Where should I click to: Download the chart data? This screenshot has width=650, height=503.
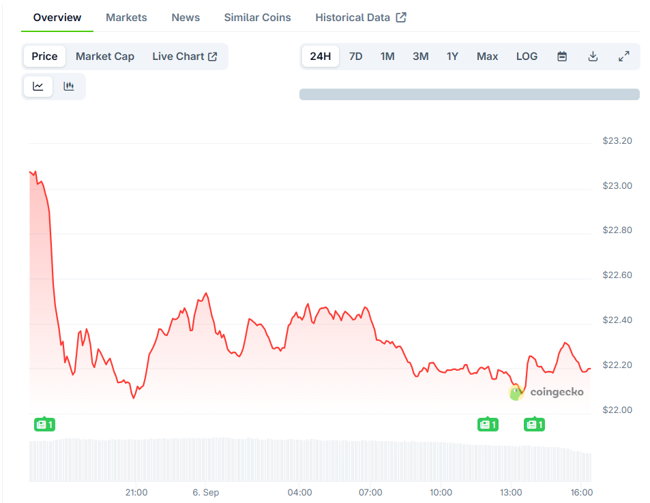[593, 57]
